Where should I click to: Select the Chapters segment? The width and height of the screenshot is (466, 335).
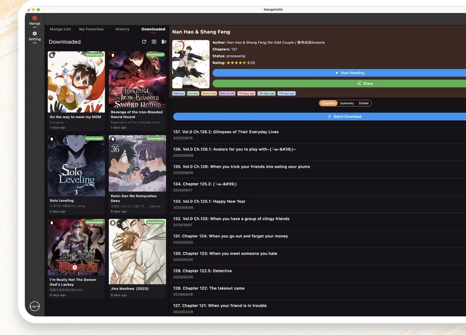pyautogui.click(x=328, y=103)
